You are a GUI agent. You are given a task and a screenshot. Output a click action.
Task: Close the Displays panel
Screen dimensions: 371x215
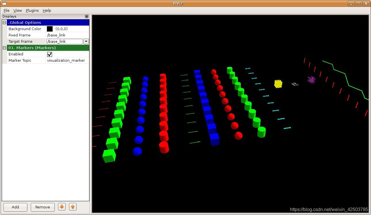coord(87,17)
